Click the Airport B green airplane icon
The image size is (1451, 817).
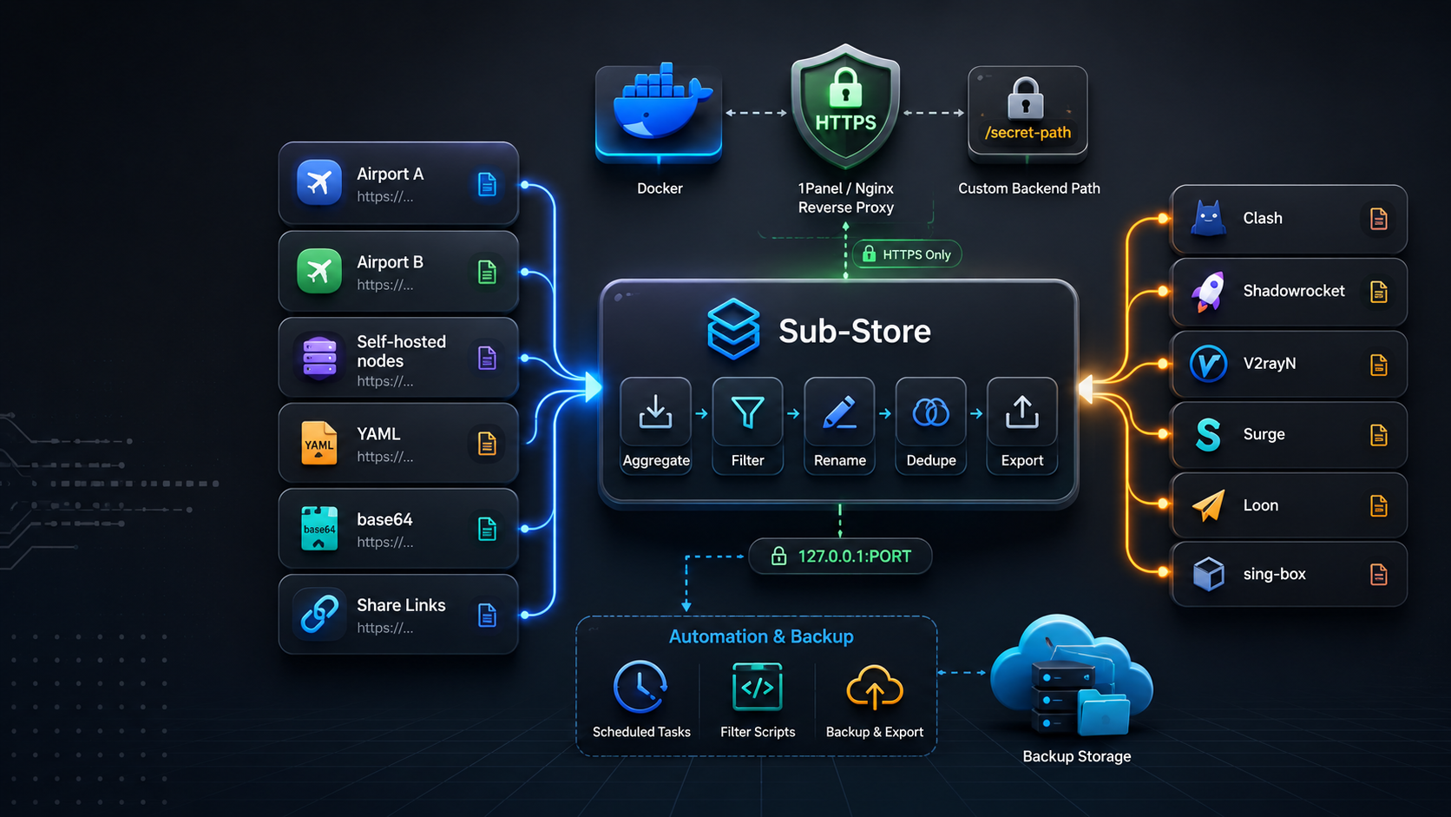(319, 271)
